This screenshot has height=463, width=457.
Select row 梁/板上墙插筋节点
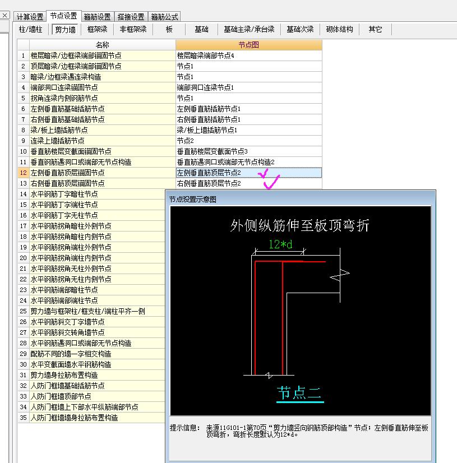[x=102, y=130]
